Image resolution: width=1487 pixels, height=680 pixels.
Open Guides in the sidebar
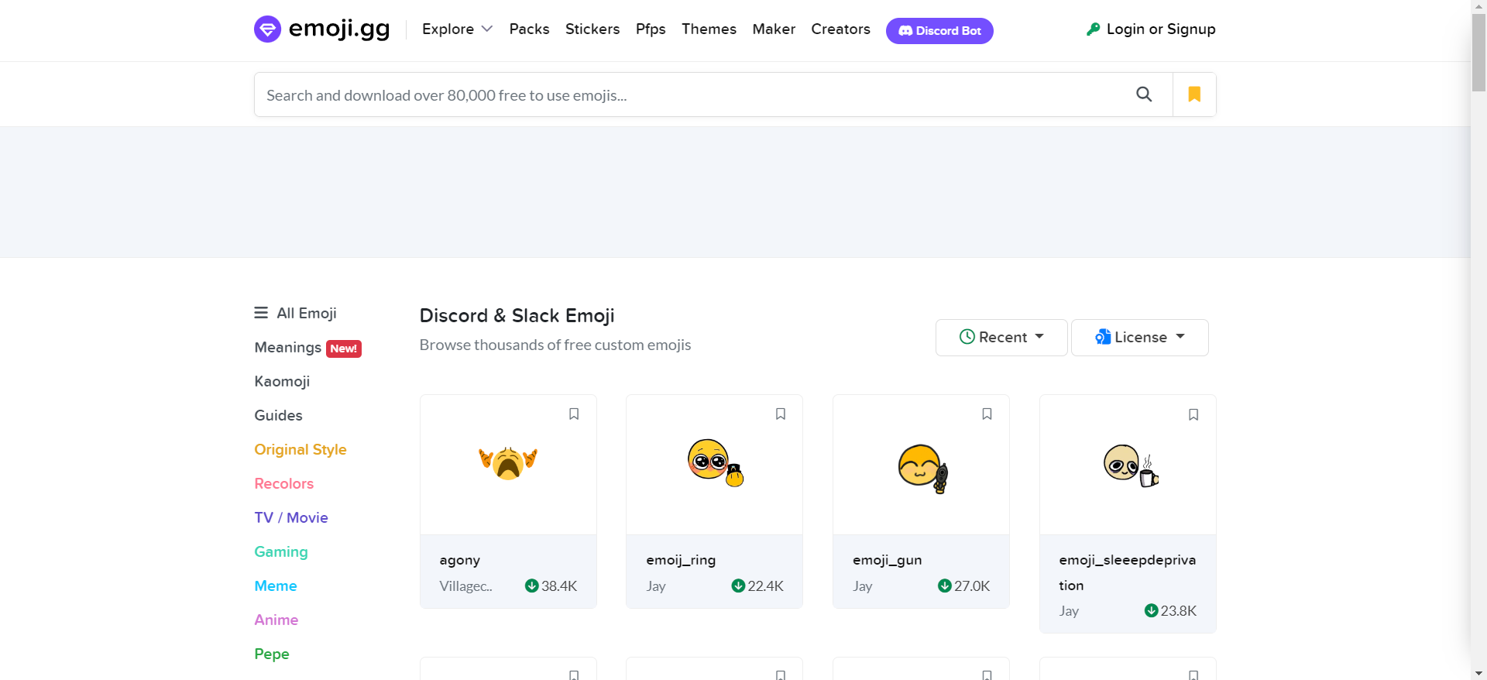pyautogui.click(x=278, y=416)
